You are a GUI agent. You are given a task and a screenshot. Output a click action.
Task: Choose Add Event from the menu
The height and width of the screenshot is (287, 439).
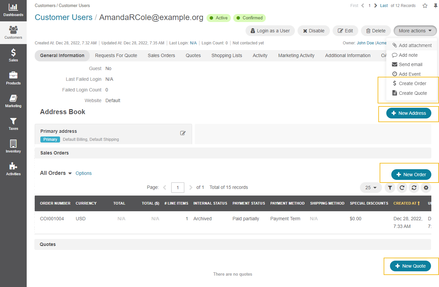pyautogui.click(x=412, y=74)
